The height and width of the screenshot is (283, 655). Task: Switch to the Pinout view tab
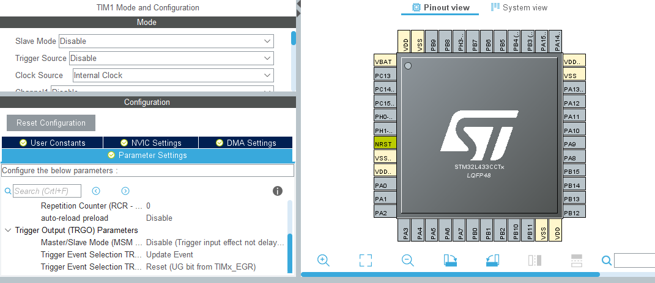pyautogui.click(x=440, y=7)
